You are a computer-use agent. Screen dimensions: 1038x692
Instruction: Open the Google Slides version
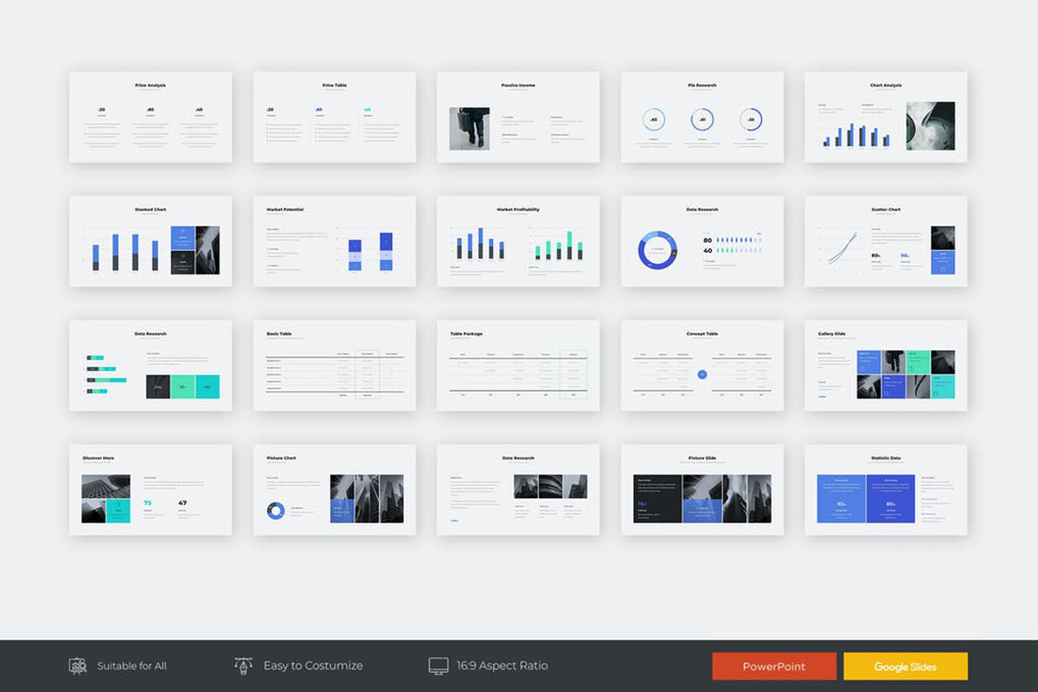[905, 666]
